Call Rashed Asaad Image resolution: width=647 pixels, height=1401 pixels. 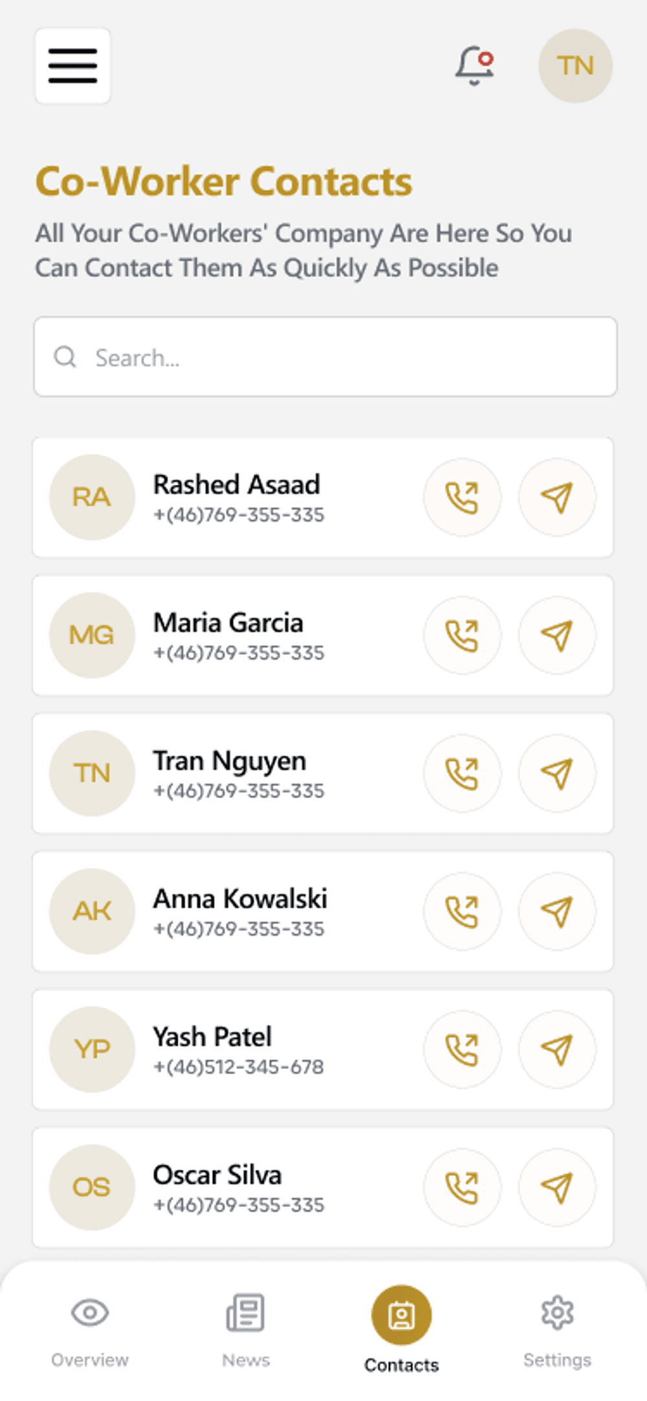[x=462, y=498]
